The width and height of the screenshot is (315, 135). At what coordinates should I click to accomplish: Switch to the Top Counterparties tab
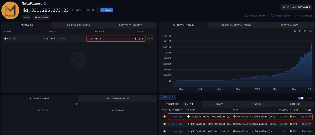(117, 98)
